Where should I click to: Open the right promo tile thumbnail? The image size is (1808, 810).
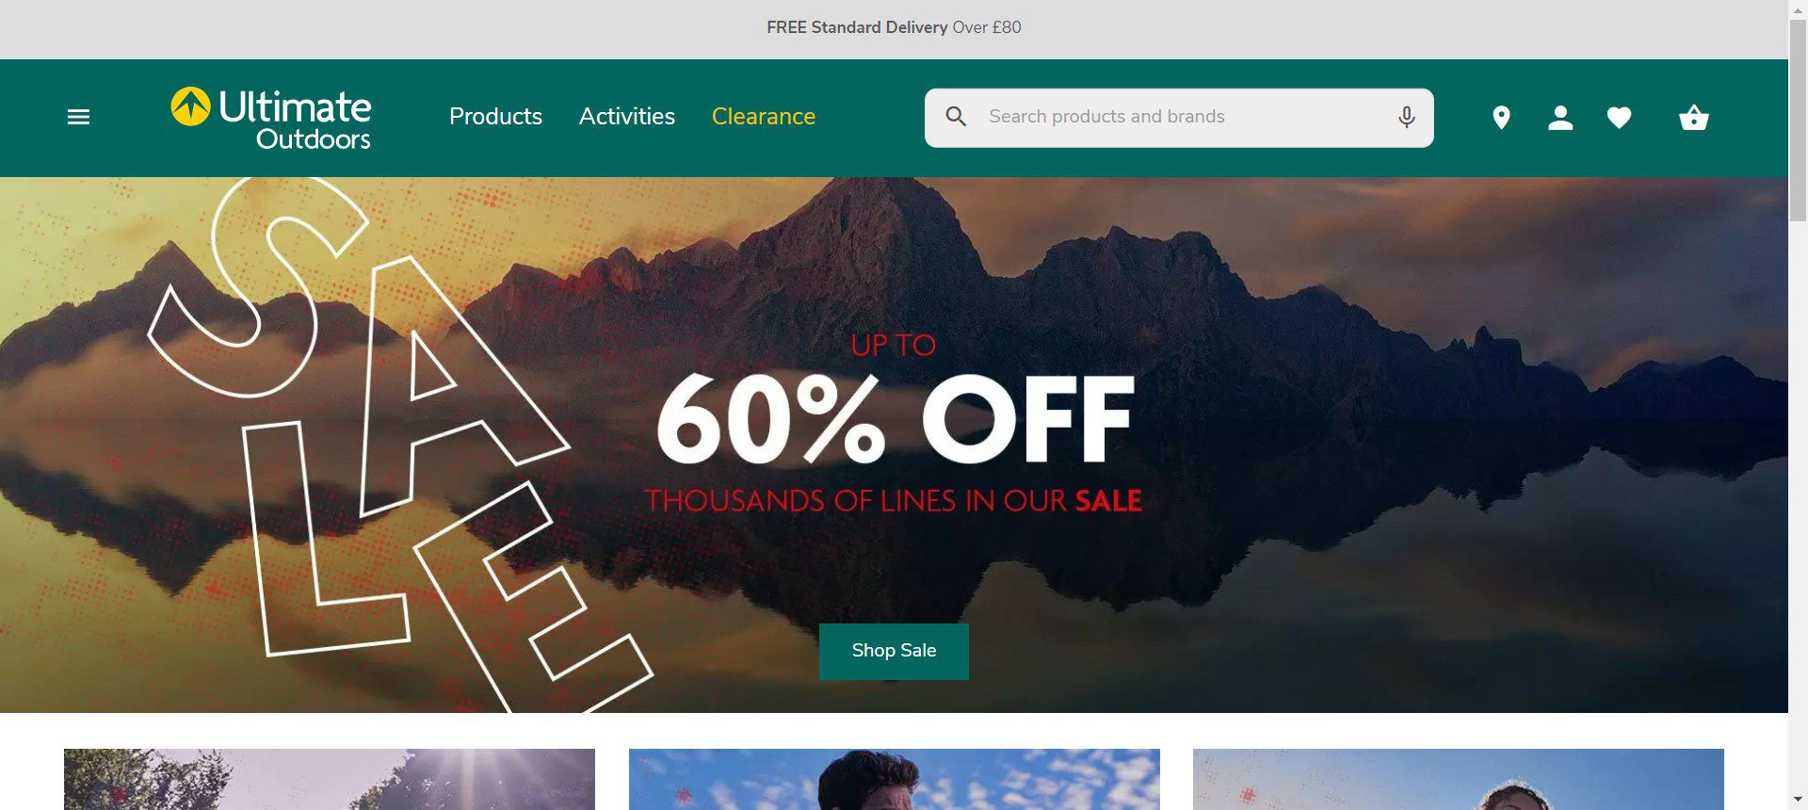(1459, 779)
